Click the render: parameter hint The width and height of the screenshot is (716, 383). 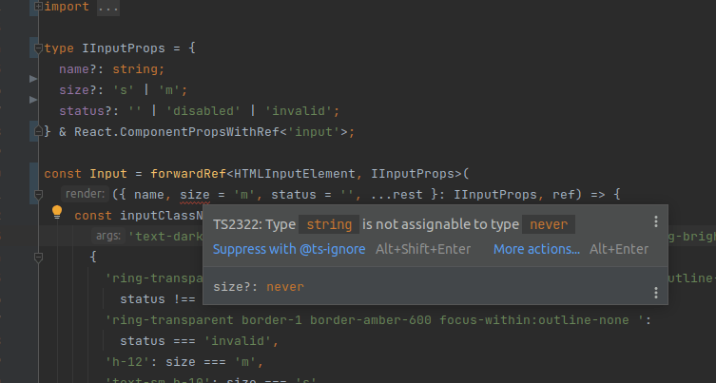pos(85,194)
